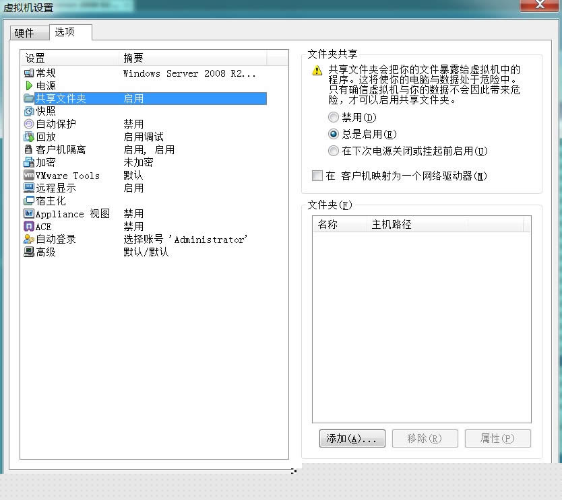Select the 电源 settings icon
The height and width of the screenshot is (500, 562).
click(30, 85)
